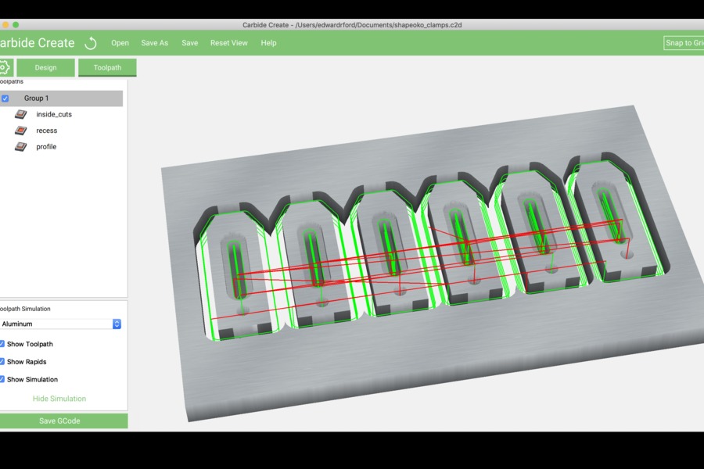Click the profile toolpath icon
704x469 pixels.
[x=20, y=147]
